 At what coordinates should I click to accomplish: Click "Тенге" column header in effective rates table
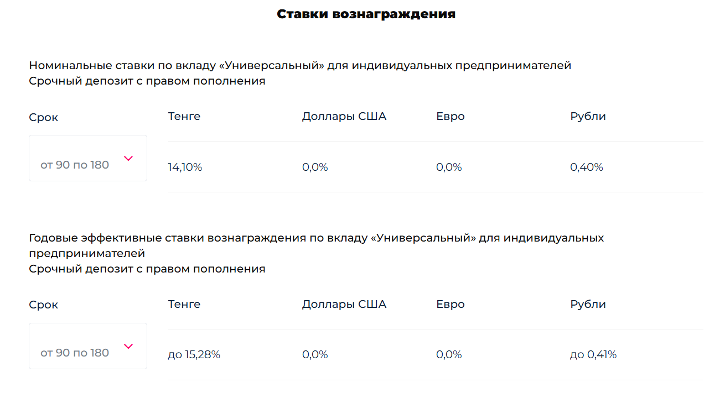[x=184, y=305]
